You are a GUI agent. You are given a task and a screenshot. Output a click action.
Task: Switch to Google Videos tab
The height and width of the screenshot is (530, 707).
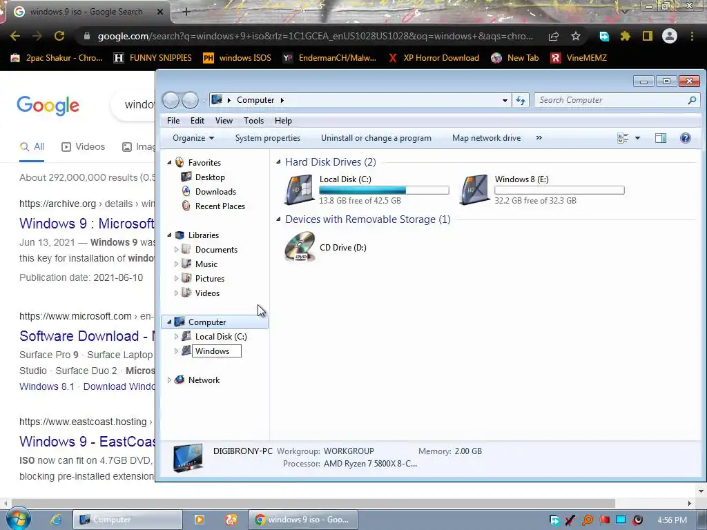tap(83, 146)
